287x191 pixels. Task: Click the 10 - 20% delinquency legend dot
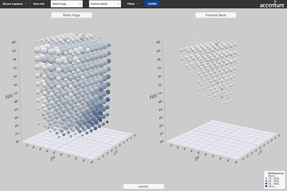pyautogui.click(x=266, y=178)
